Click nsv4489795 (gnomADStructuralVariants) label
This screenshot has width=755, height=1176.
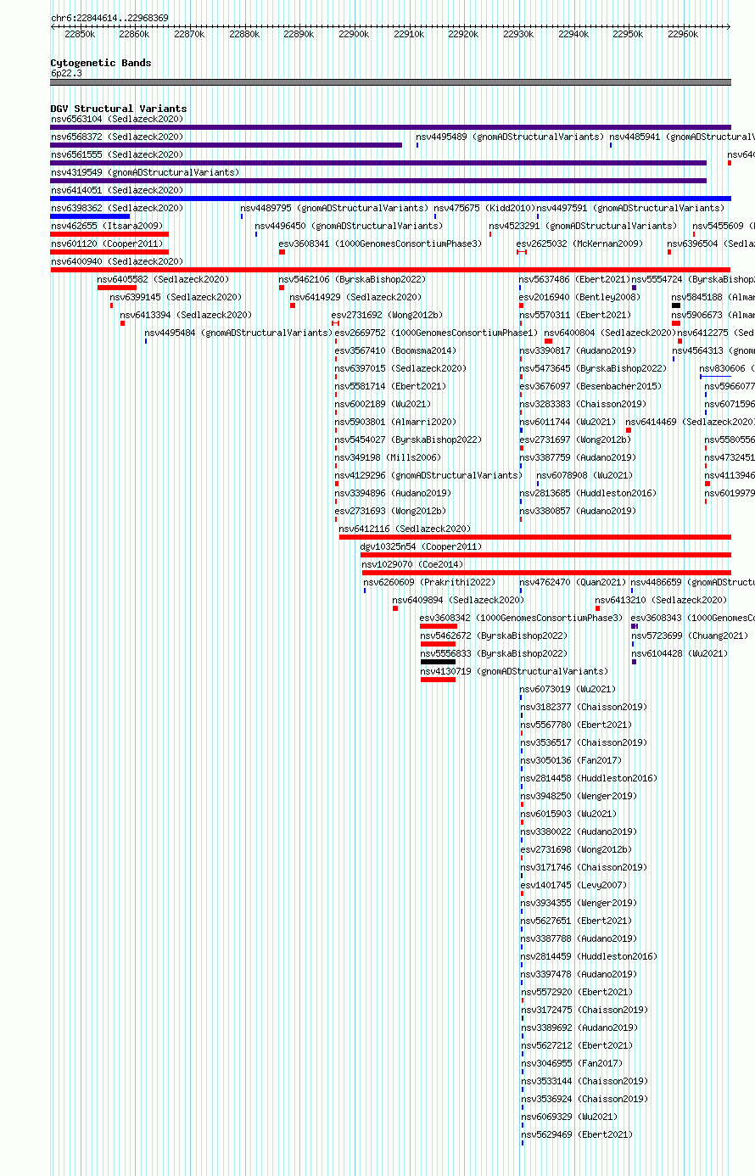(x=335, y=208)
